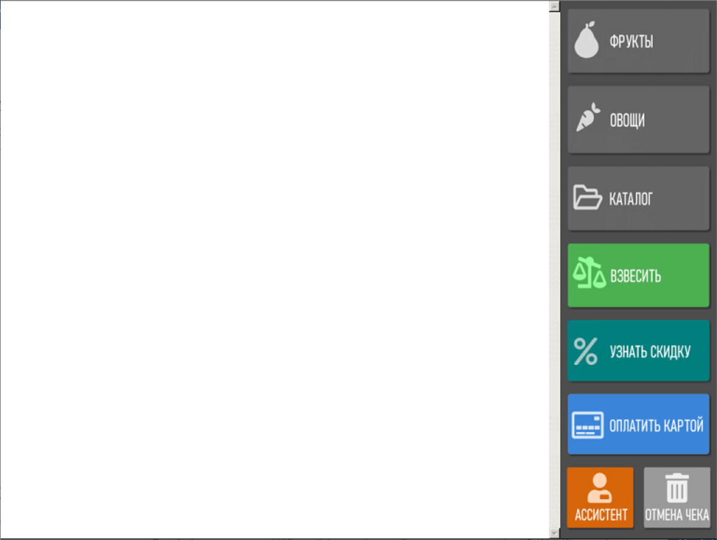This screenshot has width=717, height=540.
Task: Open the catalog via the folder icon
Action: (587, 197)
